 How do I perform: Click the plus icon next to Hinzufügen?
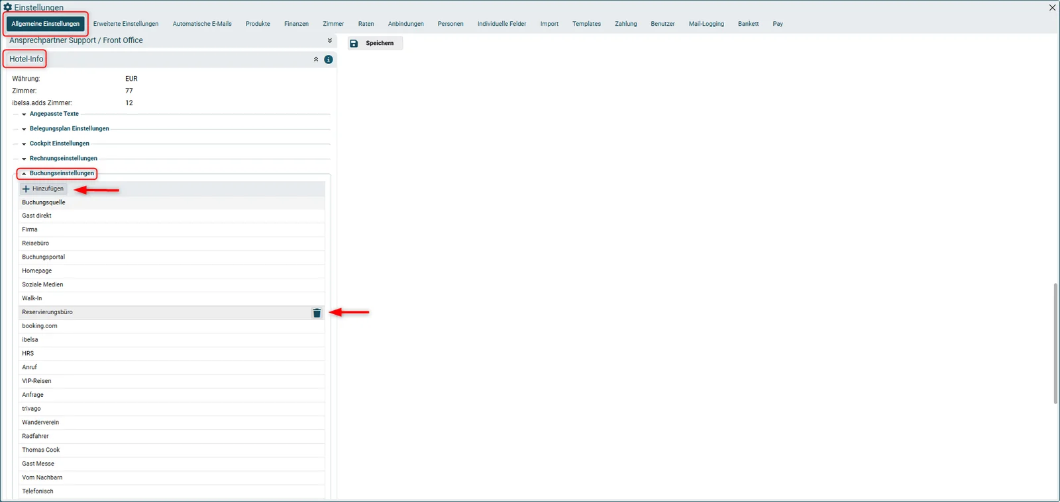[x=26, y=189]
